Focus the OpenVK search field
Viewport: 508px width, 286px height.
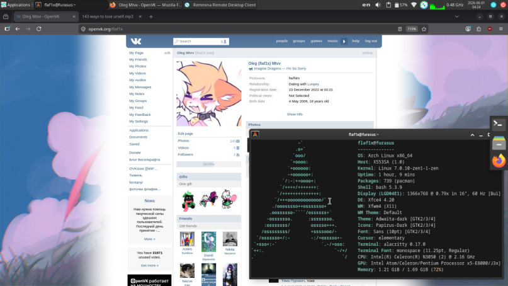click(197, 41)
